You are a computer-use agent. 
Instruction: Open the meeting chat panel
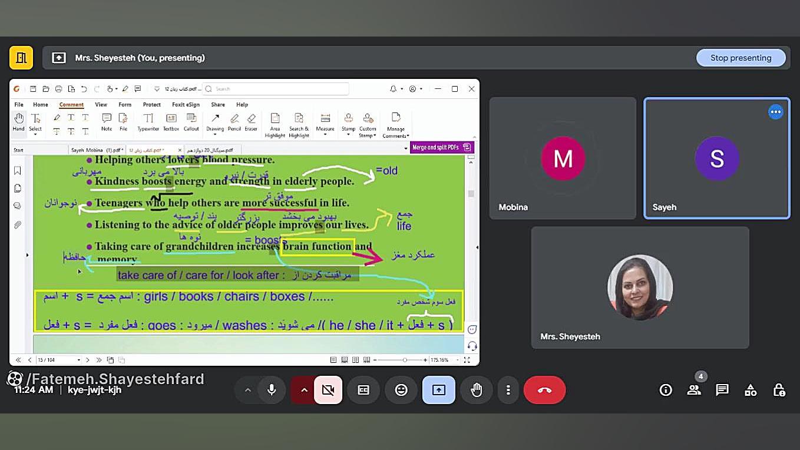click(722, 390)
